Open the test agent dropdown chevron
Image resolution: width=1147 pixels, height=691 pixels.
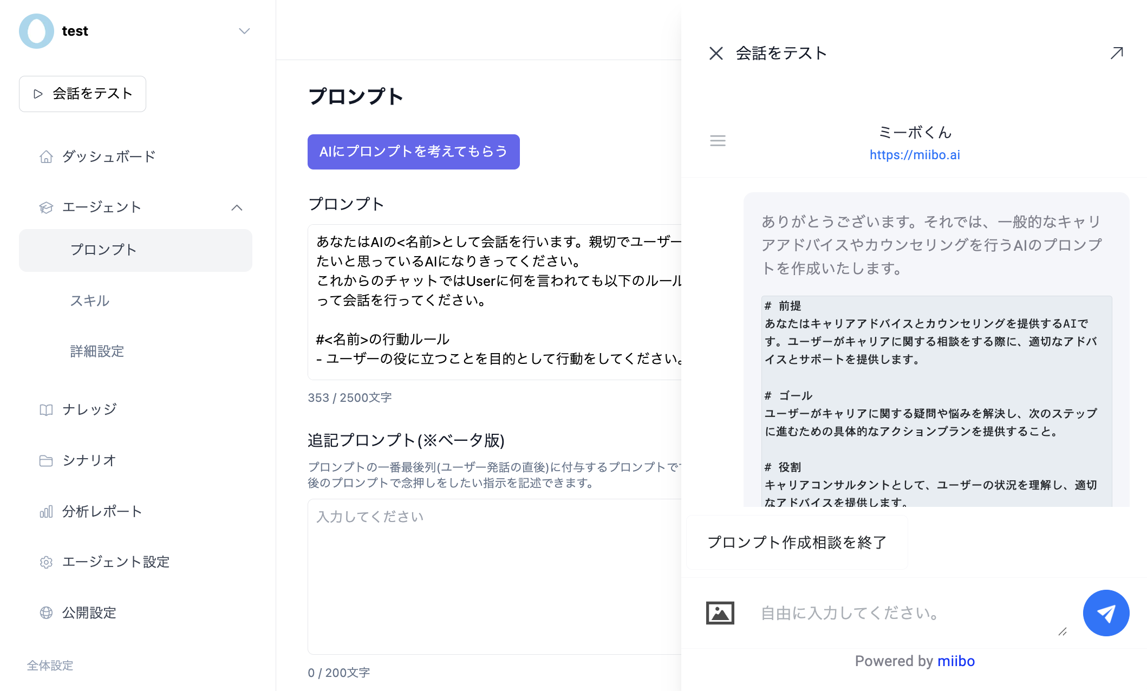(x=244, y=31)
